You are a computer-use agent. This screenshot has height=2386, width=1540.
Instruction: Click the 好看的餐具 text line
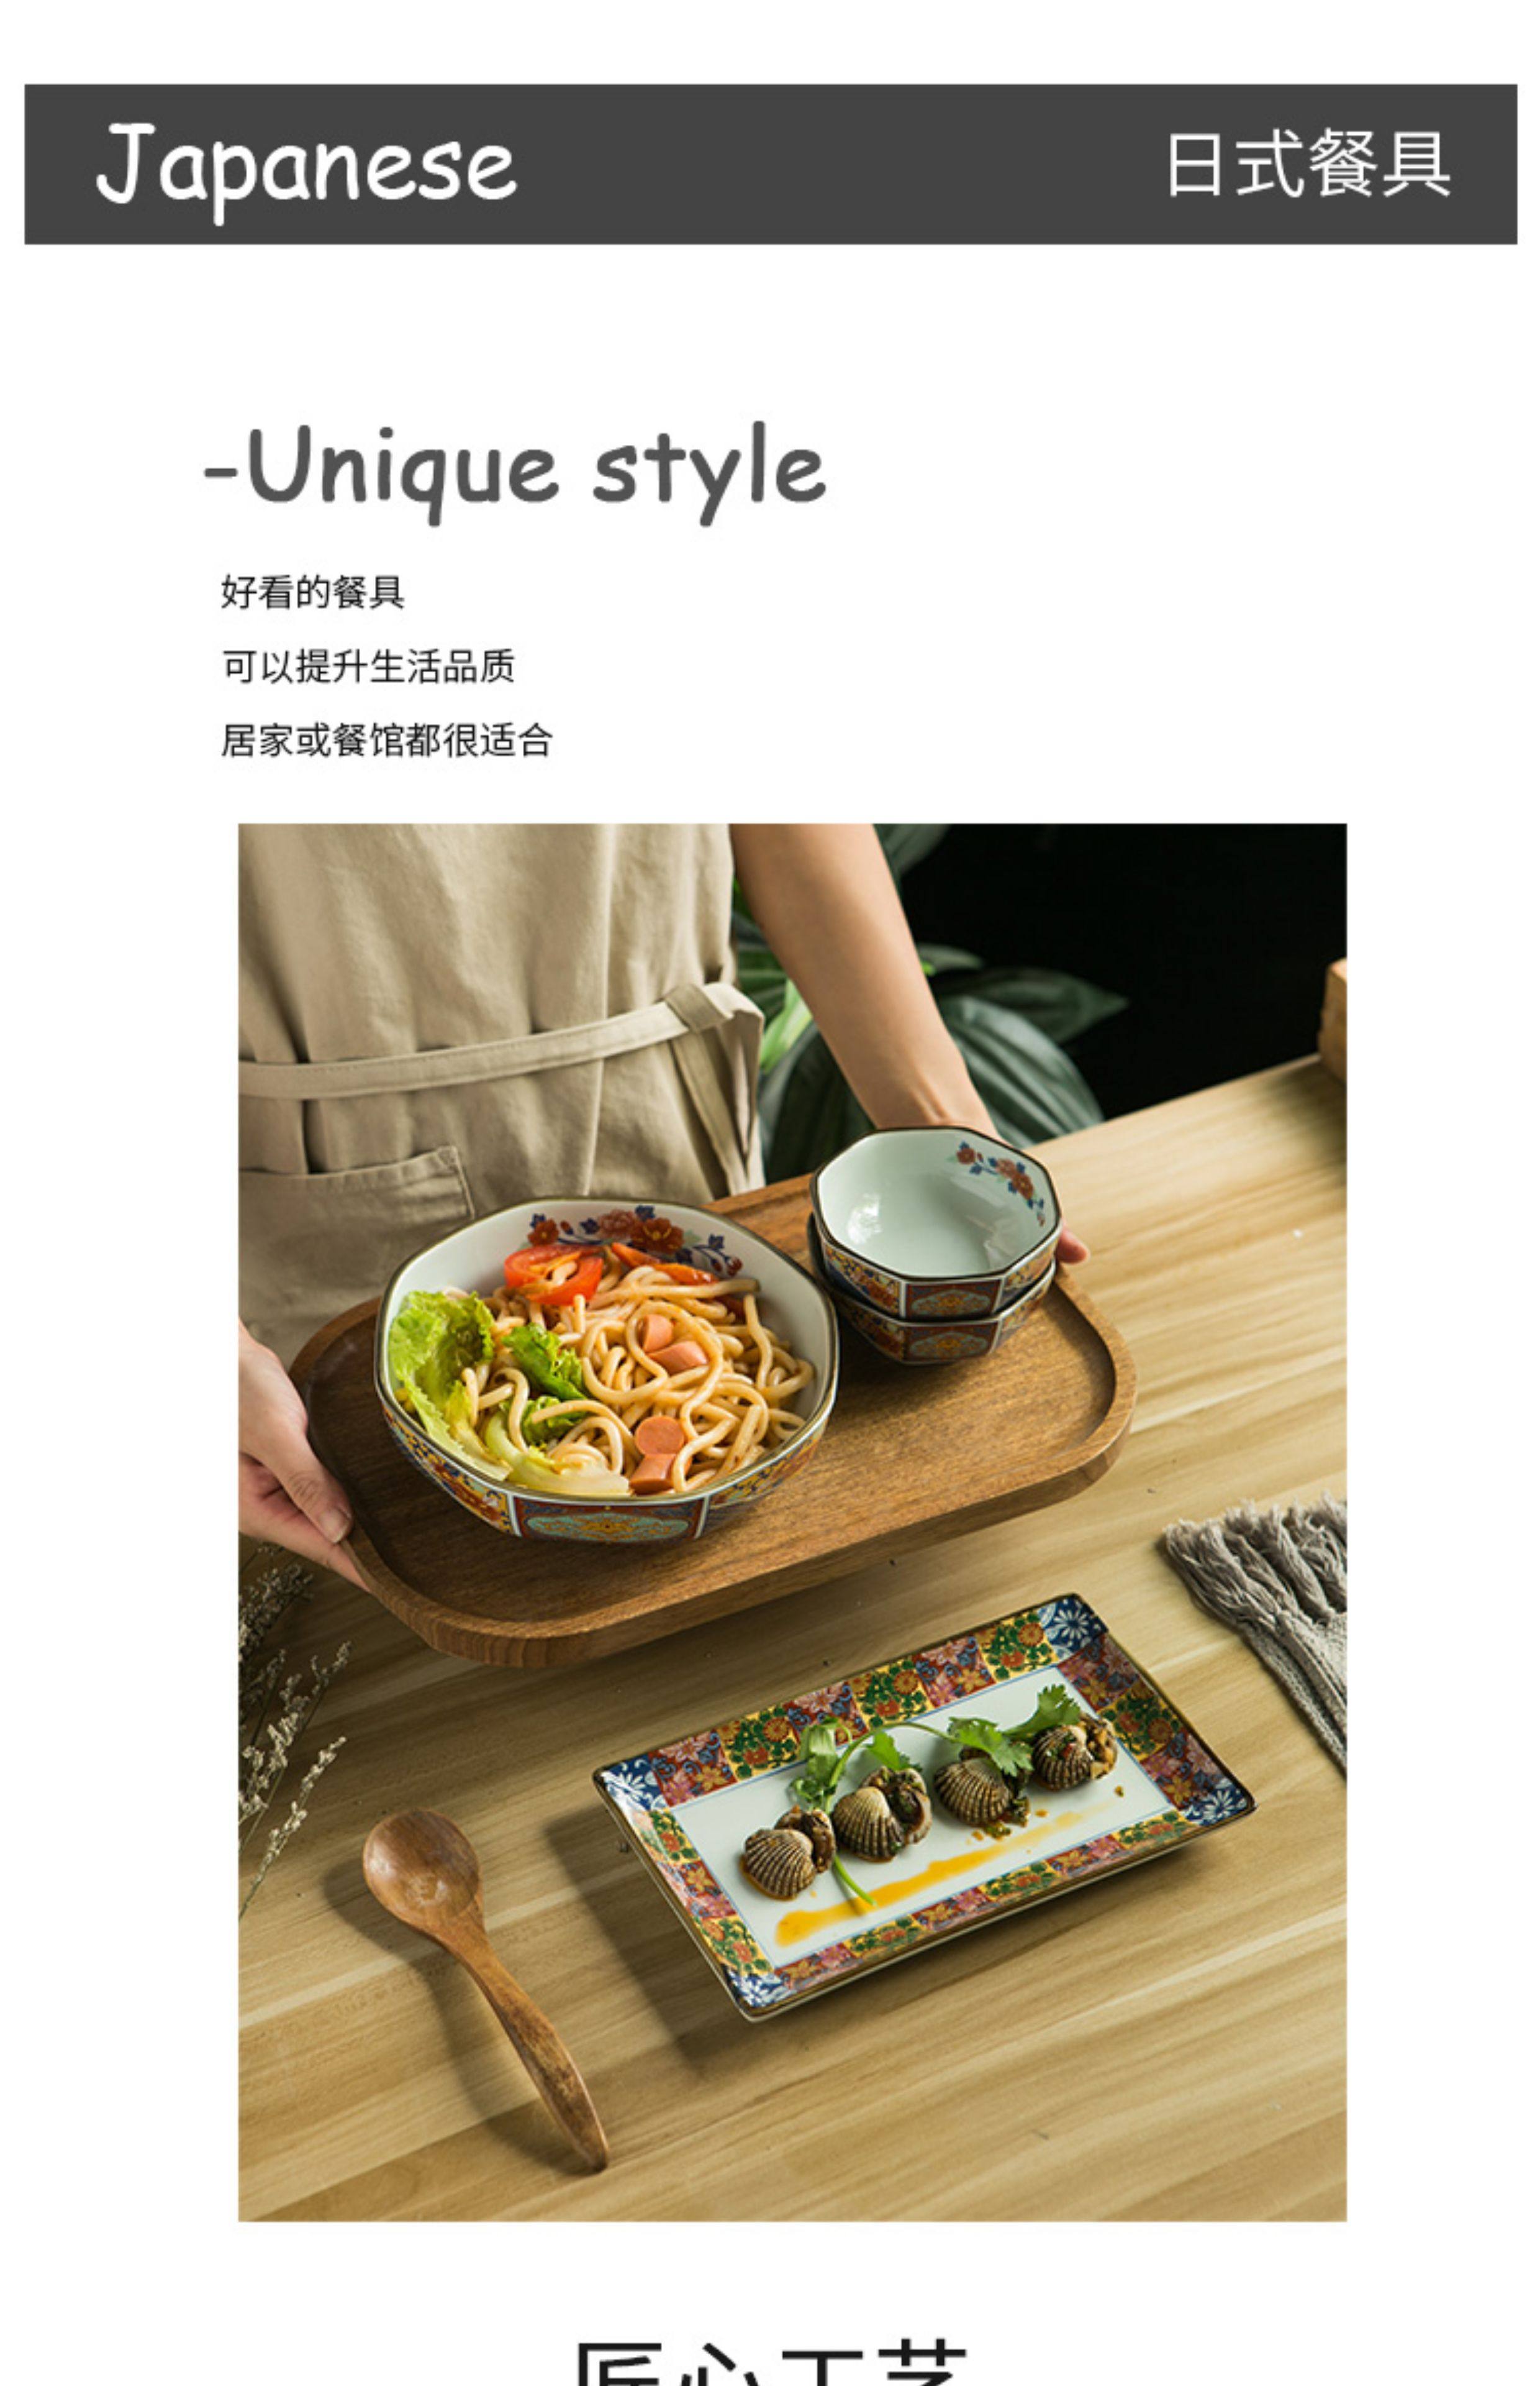pos(313,592)
